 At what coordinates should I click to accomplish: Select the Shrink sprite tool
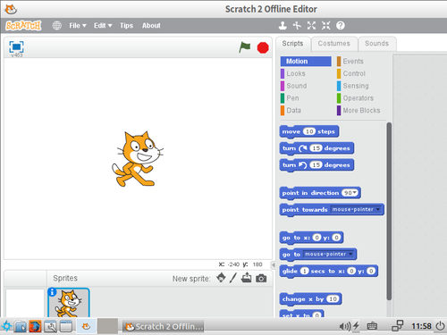(x=325, y=26)
